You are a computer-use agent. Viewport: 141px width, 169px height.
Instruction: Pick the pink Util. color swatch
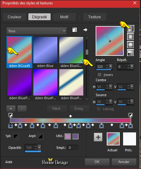(x=68, y=136)
